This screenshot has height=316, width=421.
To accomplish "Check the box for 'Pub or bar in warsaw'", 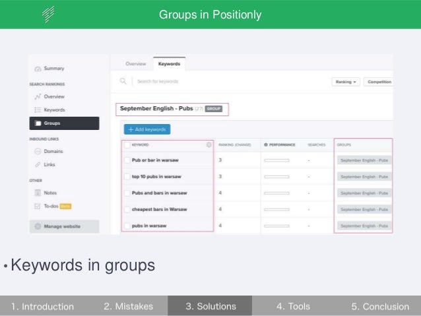I will click(x=127, y=160).
